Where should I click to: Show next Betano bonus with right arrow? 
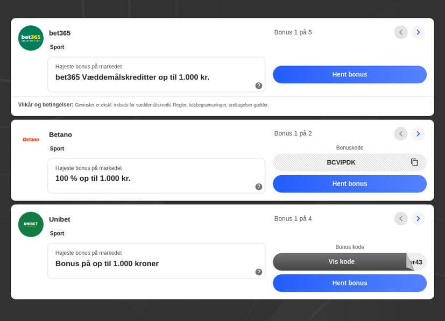pos(418,133)
